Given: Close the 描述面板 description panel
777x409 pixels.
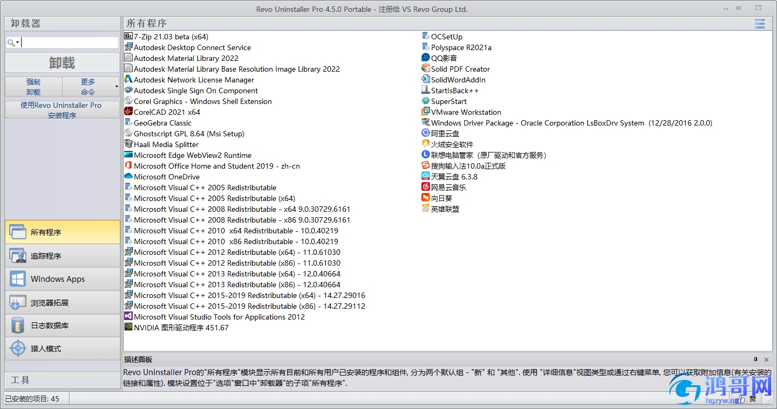Looking at the screenshot, I should pyautogui.click(x=766, y=359).
